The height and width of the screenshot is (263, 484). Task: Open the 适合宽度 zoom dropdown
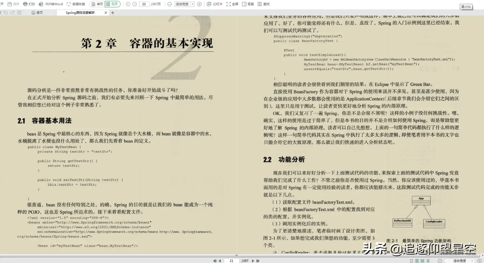pyautogui.click(x=183, y=4)
